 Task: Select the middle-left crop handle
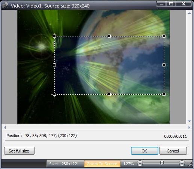tap(54, 65)
